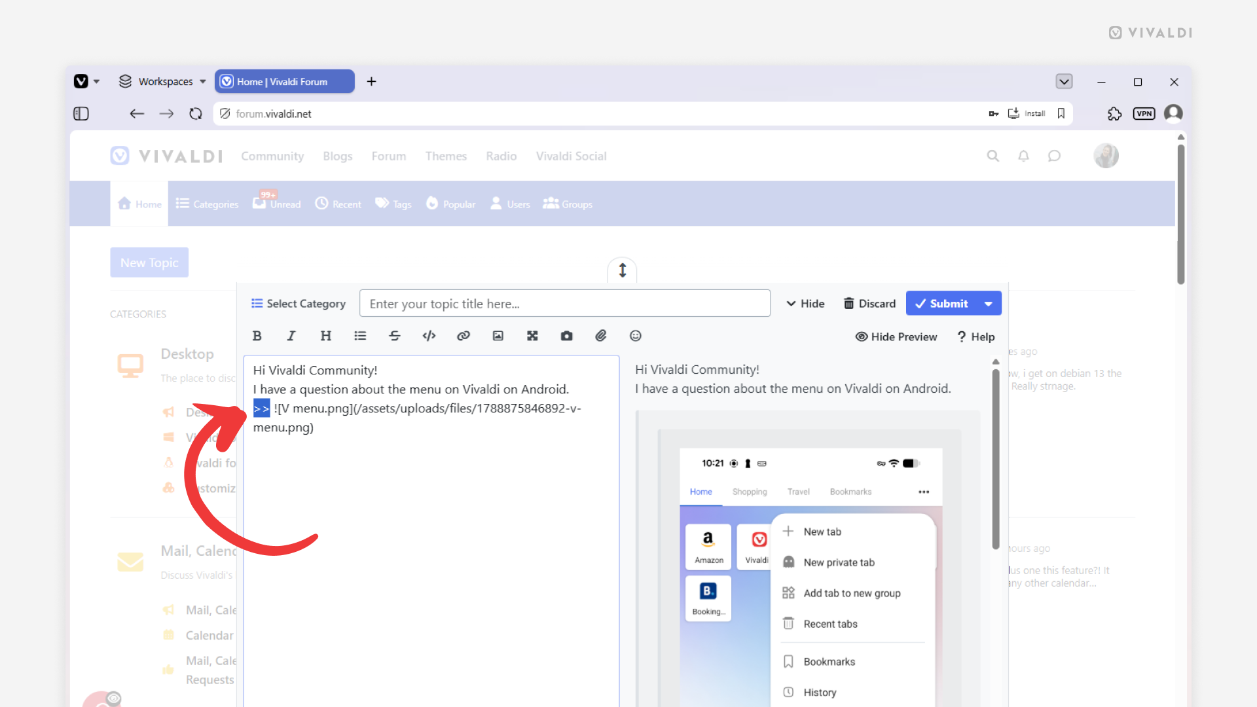Screen dimensions: 1257x707
Task: Click the Submit button
Action: (x=941, y=303)
